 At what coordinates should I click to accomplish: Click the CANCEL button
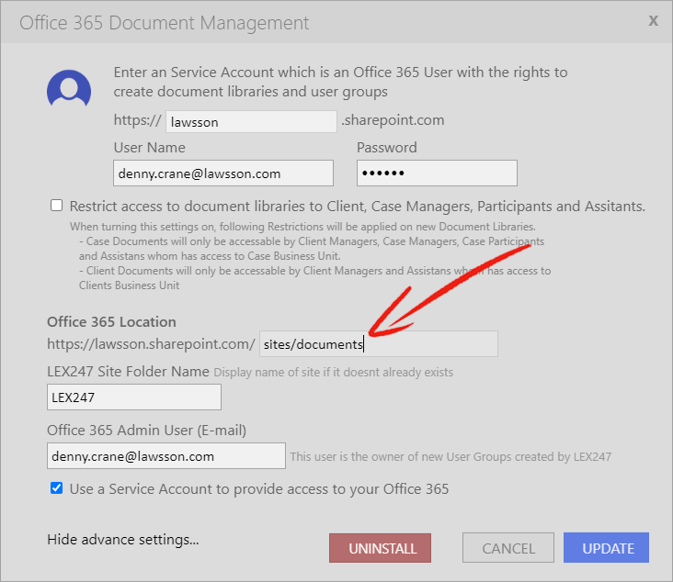pyautogui.click(x=508, y=548)
